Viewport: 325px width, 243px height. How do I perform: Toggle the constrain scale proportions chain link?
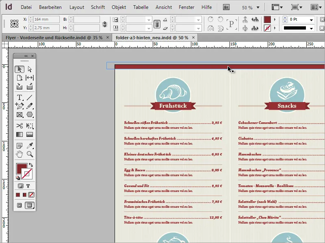[x=157, y=24]
